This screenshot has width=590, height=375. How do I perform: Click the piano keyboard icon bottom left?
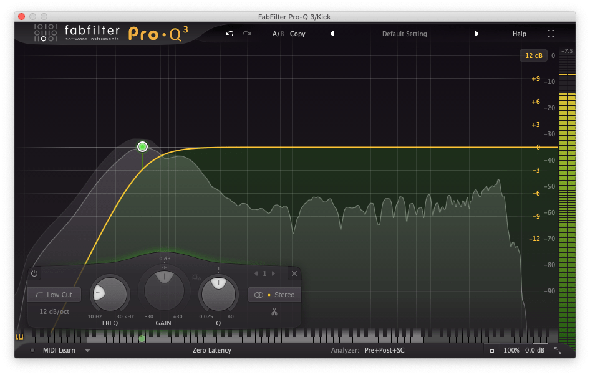pos(19,337)
